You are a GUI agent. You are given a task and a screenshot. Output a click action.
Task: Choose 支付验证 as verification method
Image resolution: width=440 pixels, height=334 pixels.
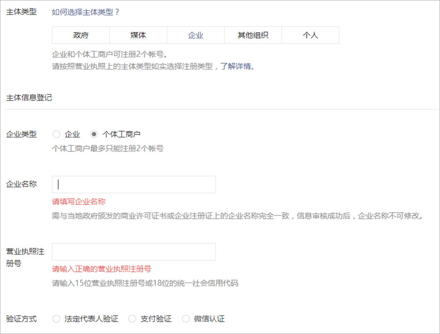[x=132, y=319]
